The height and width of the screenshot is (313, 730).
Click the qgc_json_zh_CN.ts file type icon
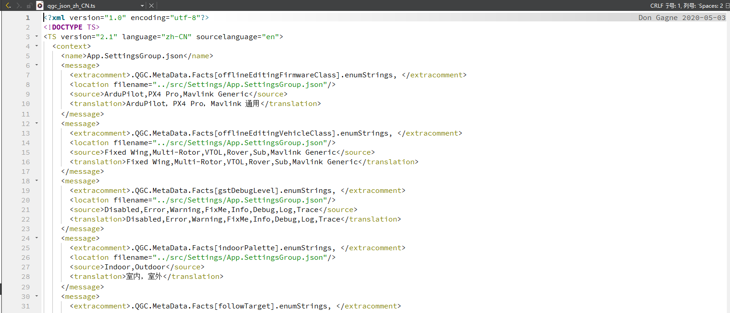coord(40,5)
